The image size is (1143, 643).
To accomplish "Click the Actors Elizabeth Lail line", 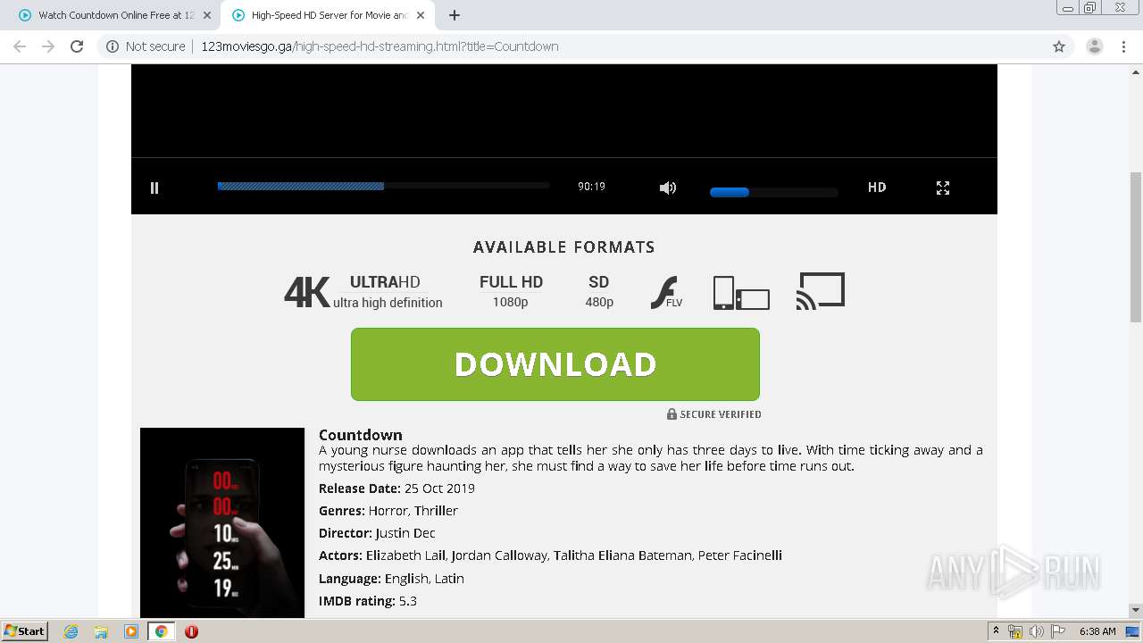I will (x=550, y=555).
